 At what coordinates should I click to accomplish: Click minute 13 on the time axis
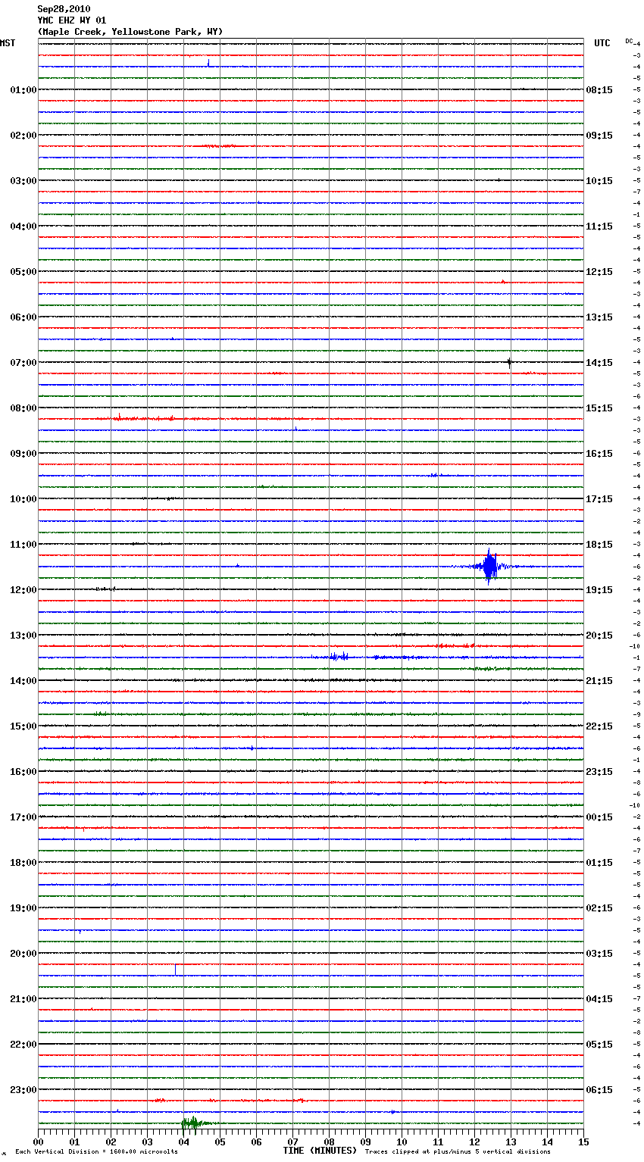pyautogui.click(x=511, y=1142)
